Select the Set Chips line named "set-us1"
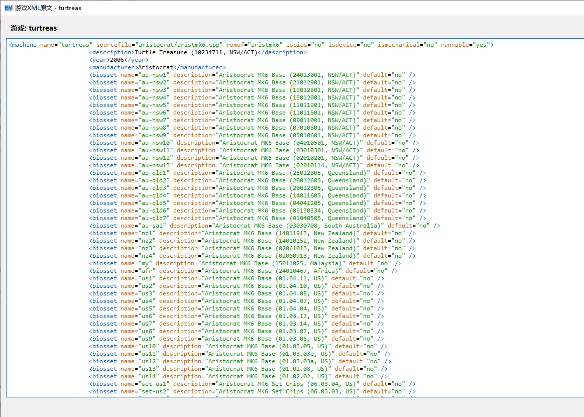The height and width of the screenshot is (417, 584). pyautogui.click(x=253, y=383)
